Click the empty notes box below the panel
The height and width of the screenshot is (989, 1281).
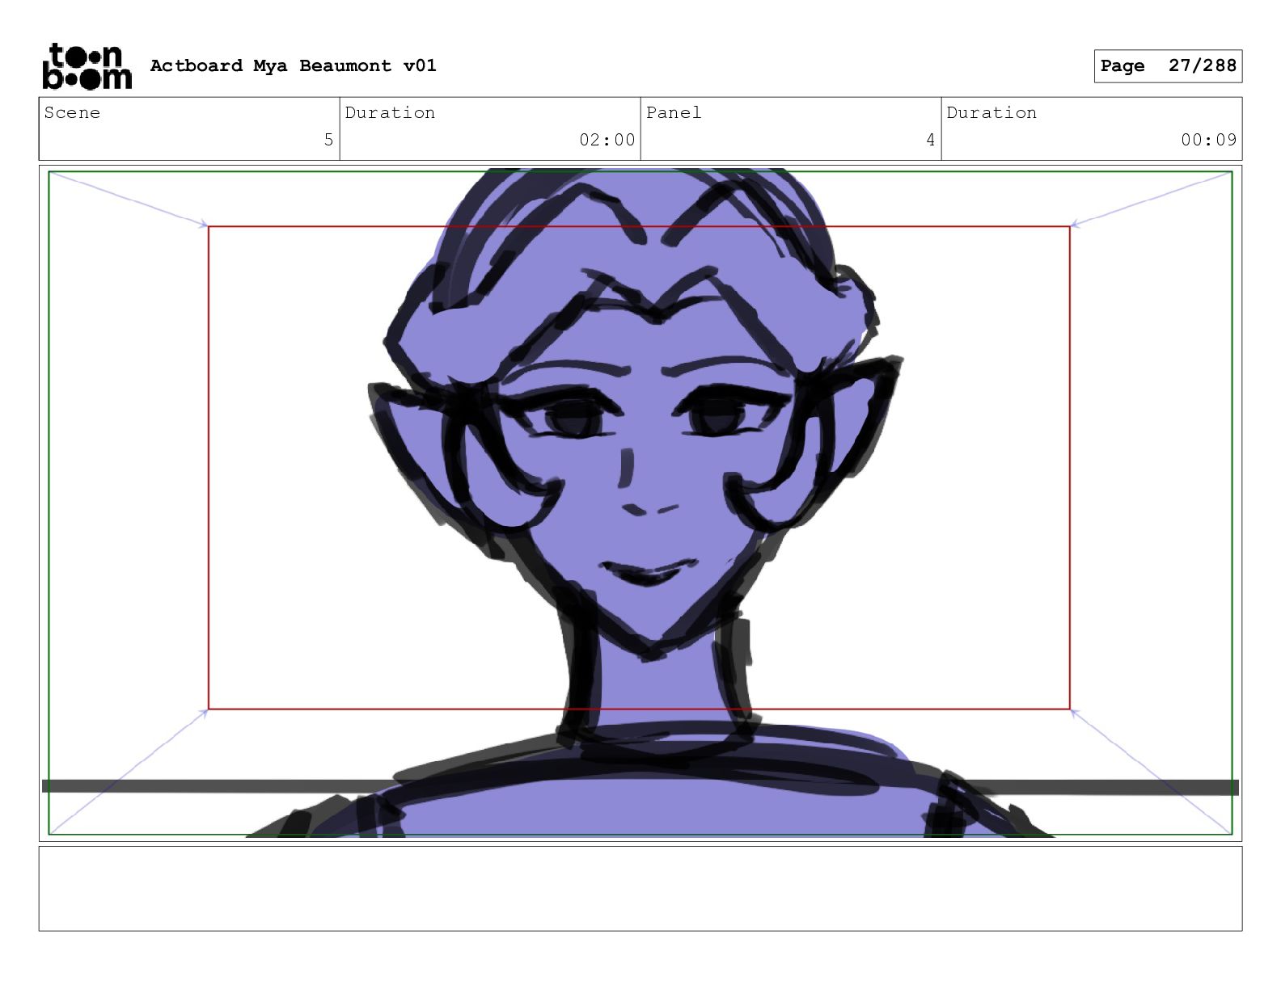tap(640, 888)
